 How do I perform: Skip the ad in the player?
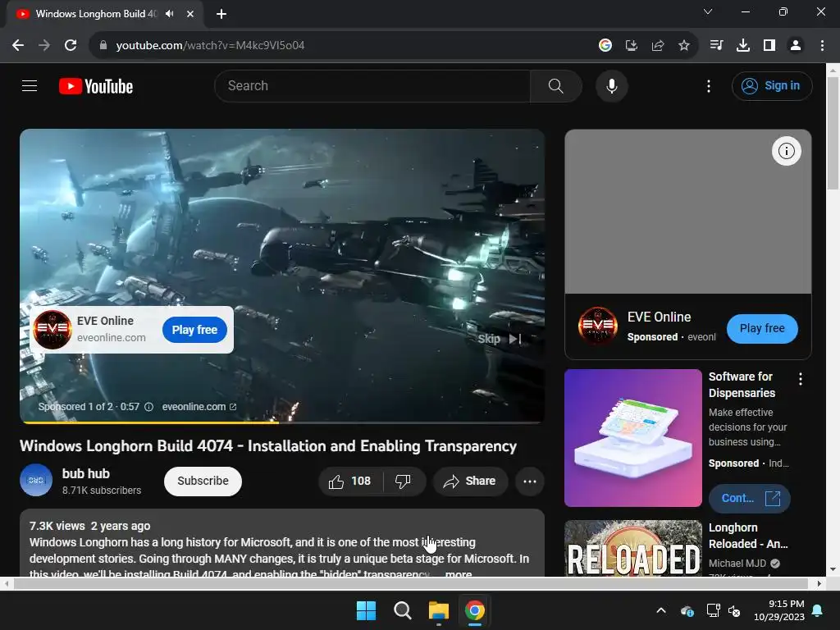pos(500,339)
